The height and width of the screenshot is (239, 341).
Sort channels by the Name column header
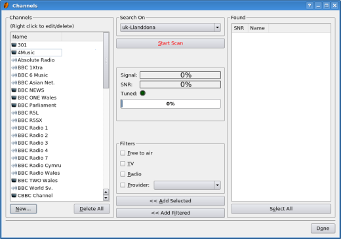(x=36, y=37)
